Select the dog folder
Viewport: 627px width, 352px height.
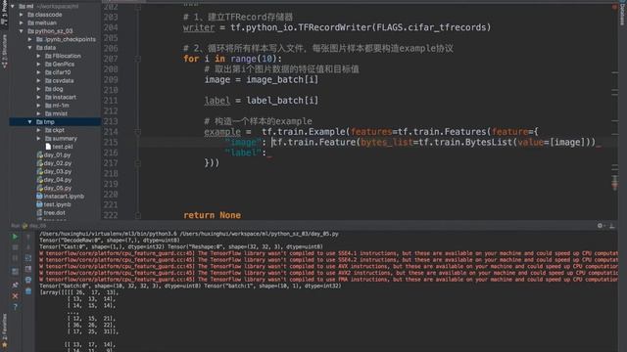pyautogui.click(x=54, y=89)
